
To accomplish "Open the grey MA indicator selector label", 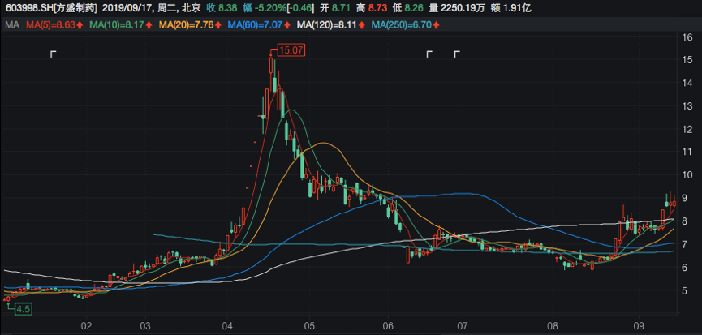I will click(11, 25).
